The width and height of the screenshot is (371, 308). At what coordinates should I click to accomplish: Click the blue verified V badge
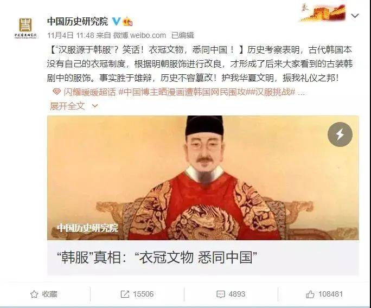tap(116, 21)
